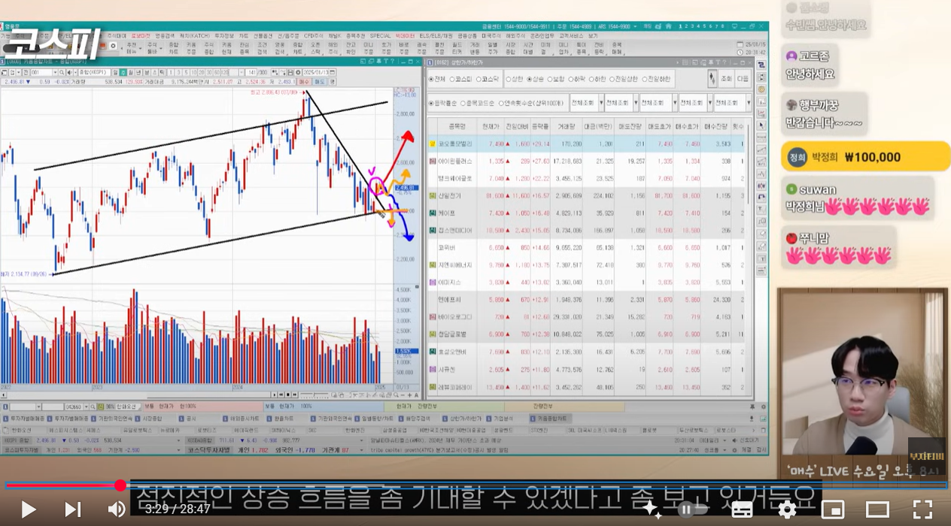
Task: Open YouTube player settings gear
Action: click(x=787, y=509)
